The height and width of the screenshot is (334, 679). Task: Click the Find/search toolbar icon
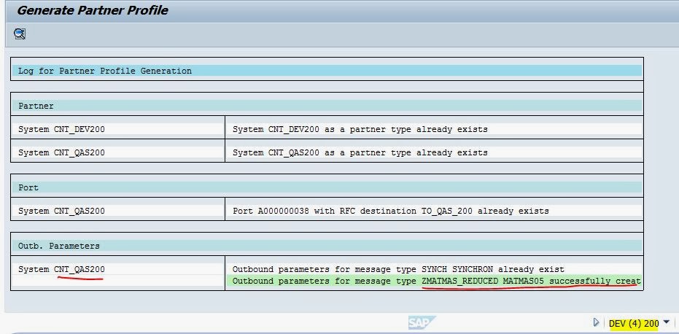20,34
